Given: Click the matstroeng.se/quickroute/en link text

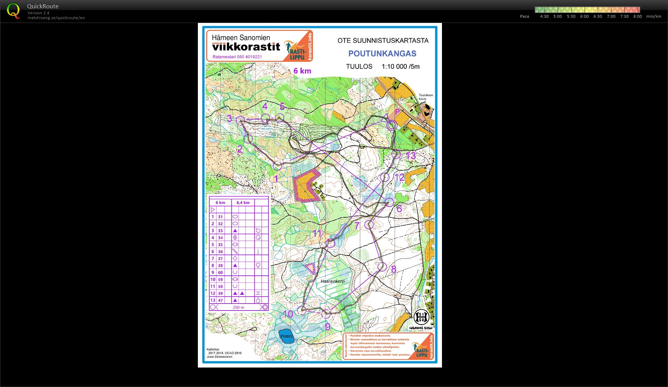Looking at the screenshot, I should click(56, 18).
